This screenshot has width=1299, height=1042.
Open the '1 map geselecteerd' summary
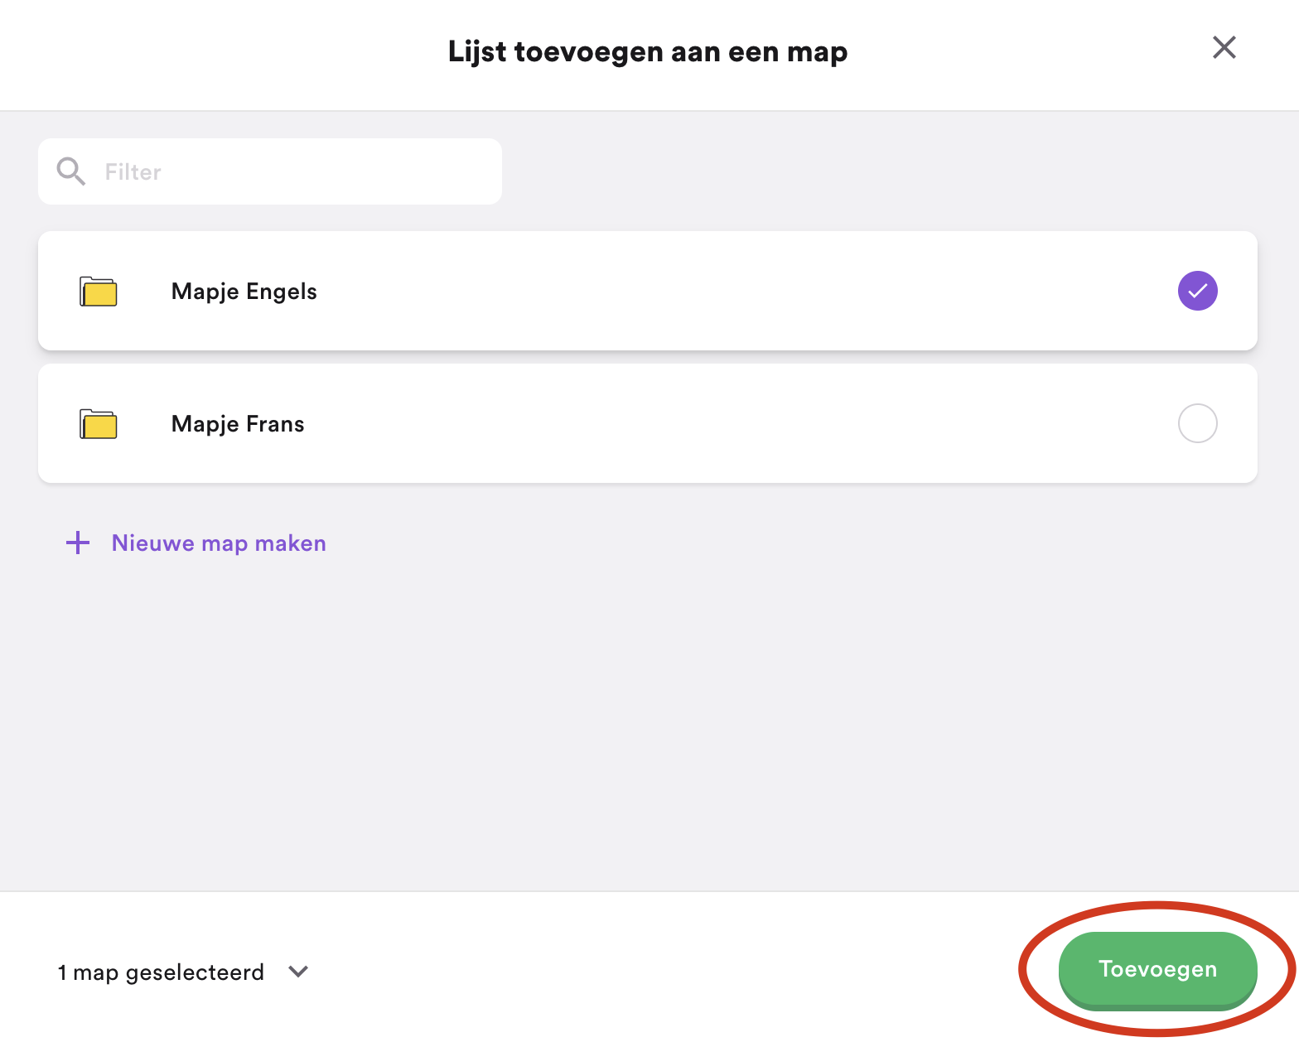tap(161, 972)
